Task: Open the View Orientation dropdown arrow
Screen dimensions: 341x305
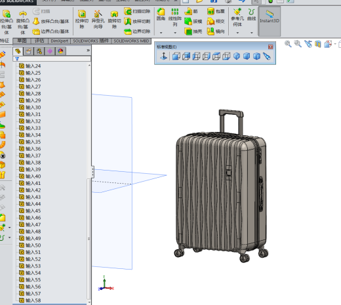Action: [335, 44]
